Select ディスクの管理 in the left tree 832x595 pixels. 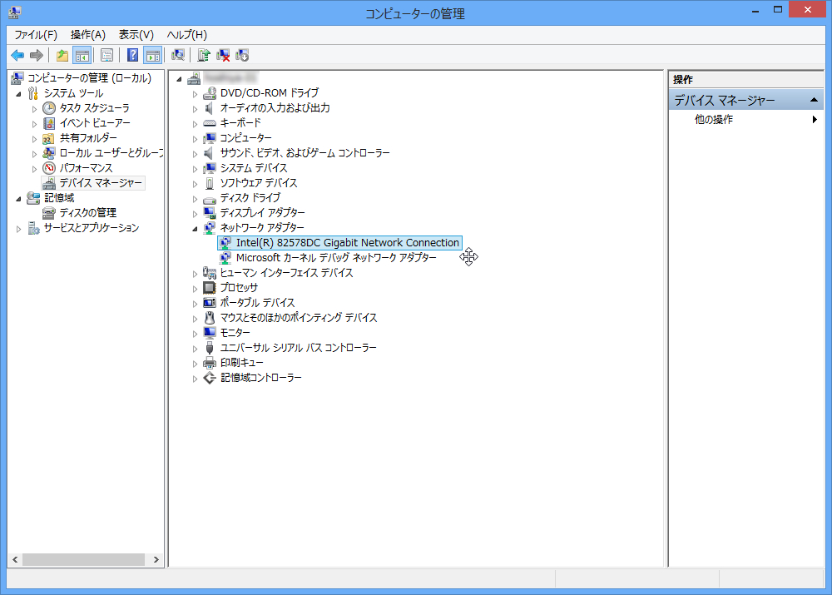coord(87,213)
